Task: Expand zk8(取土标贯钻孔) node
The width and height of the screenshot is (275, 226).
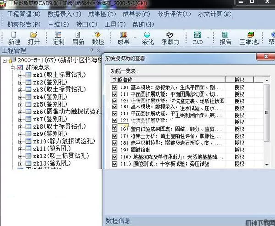Action: coord(20,127)
